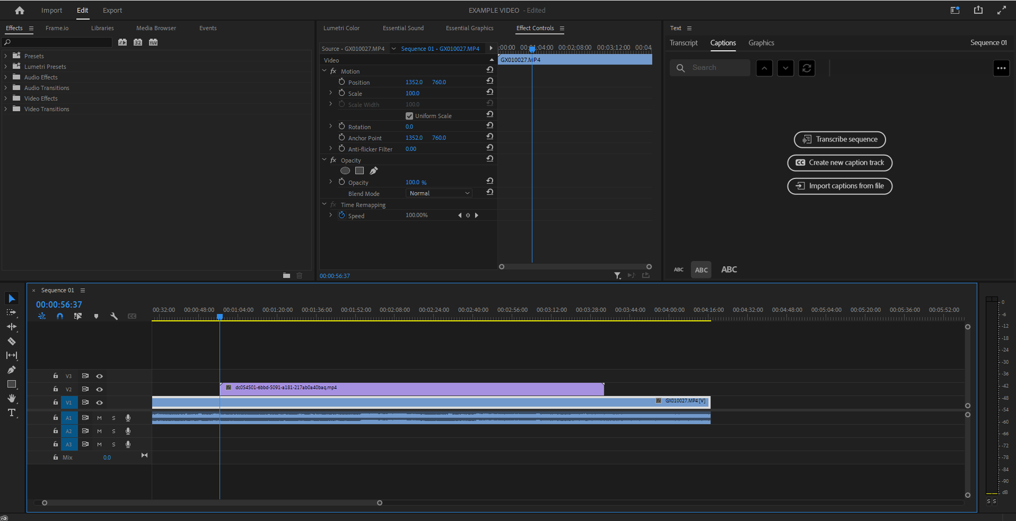Click the Effect Controls mini-timeline playhead

[532, 49]
